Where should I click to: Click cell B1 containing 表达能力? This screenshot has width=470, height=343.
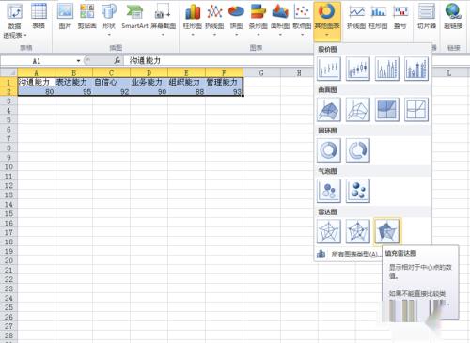pos(73,82)
